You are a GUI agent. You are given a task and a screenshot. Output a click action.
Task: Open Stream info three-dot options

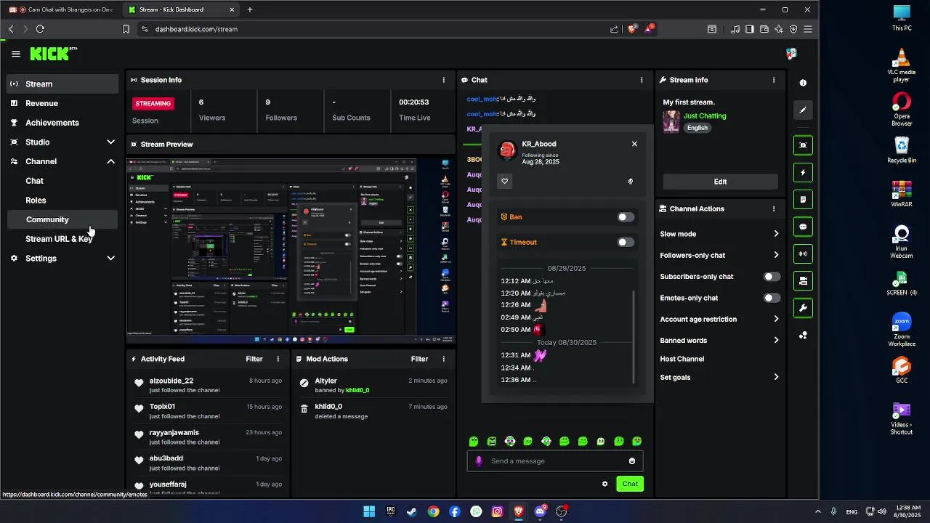(774, 80)
